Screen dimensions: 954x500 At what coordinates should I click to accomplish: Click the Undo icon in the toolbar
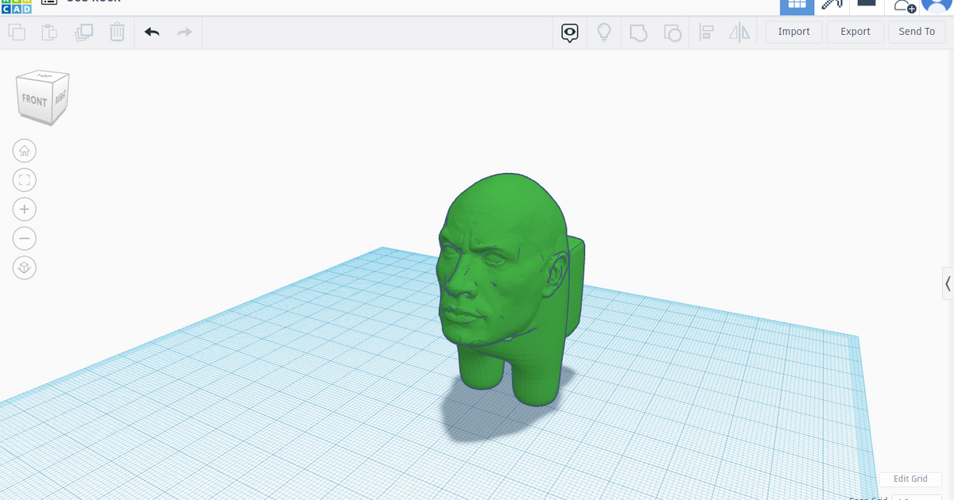tap(152, 32)
